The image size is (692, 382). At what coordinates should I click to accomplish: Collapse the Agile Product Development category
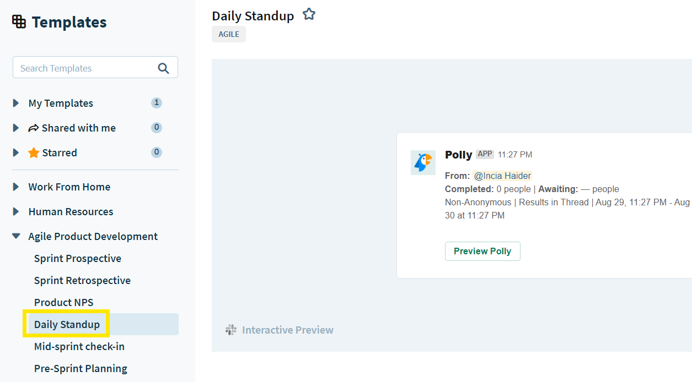tap(16, 236)
